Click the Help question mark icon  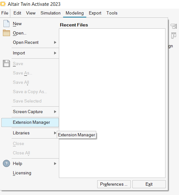(6, 163)
